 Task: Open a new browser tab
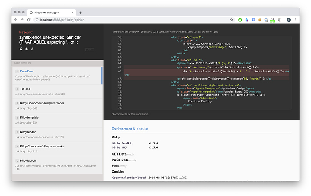[x=80, y=13]
